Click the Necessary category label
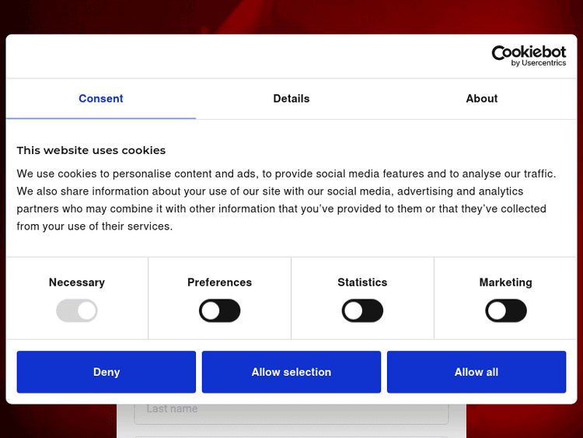This screenshot has height=438, width=583. tap(77, 282)
